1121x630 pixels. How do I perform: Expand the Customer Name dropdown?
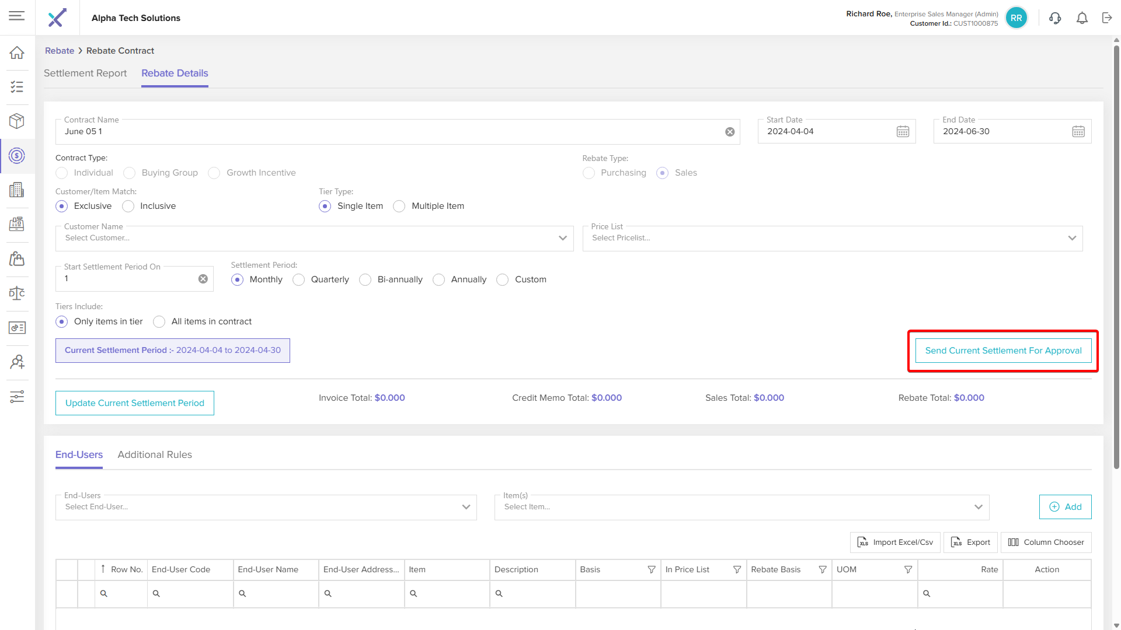[562, 238]
